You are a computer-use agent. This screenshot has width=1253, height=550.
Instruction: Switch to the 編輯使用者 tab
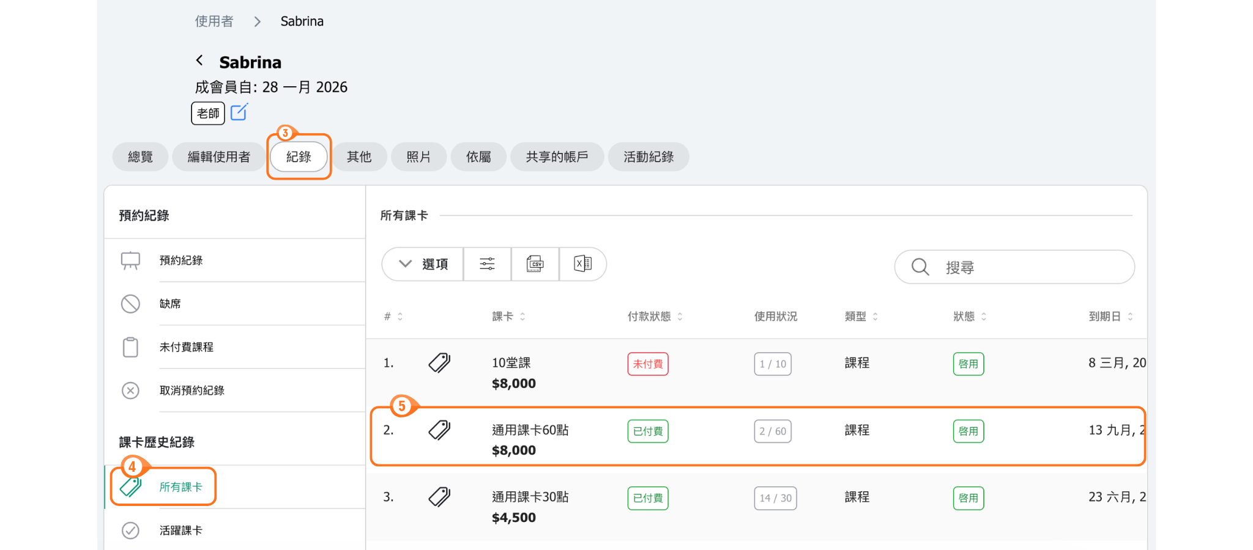(x=218, y=157)
